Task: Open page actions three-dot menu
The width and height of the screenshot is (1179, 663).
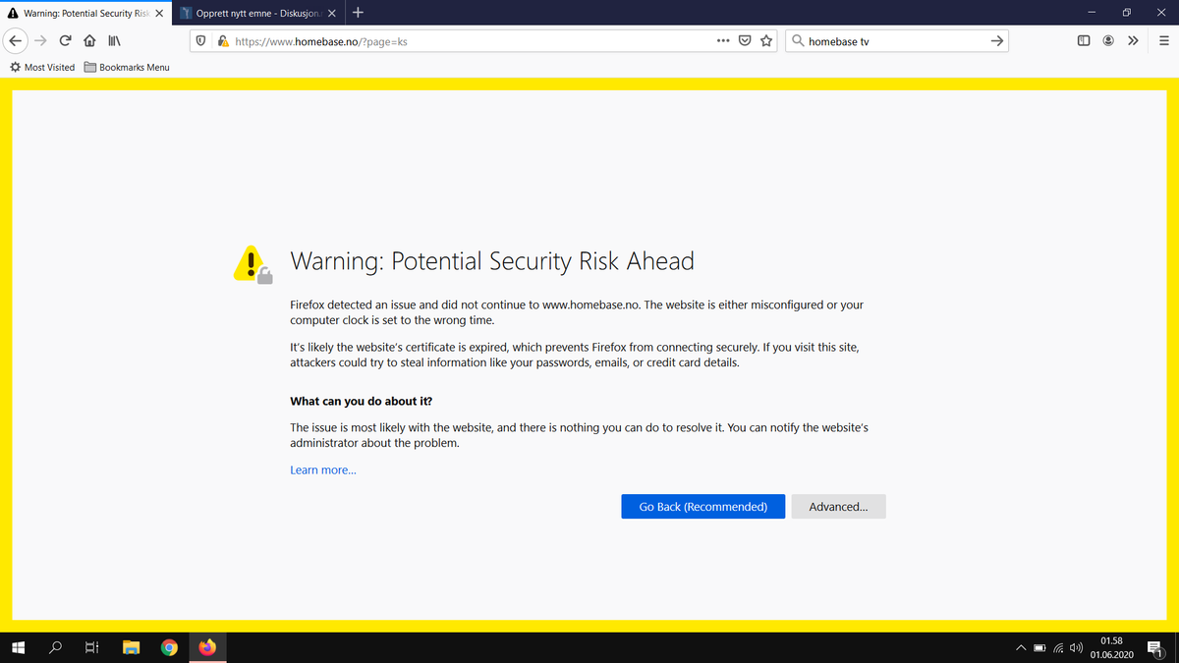Action: [723, 41]
